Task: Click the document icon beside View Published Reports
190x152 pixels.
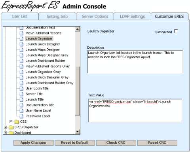Action: 21,33
